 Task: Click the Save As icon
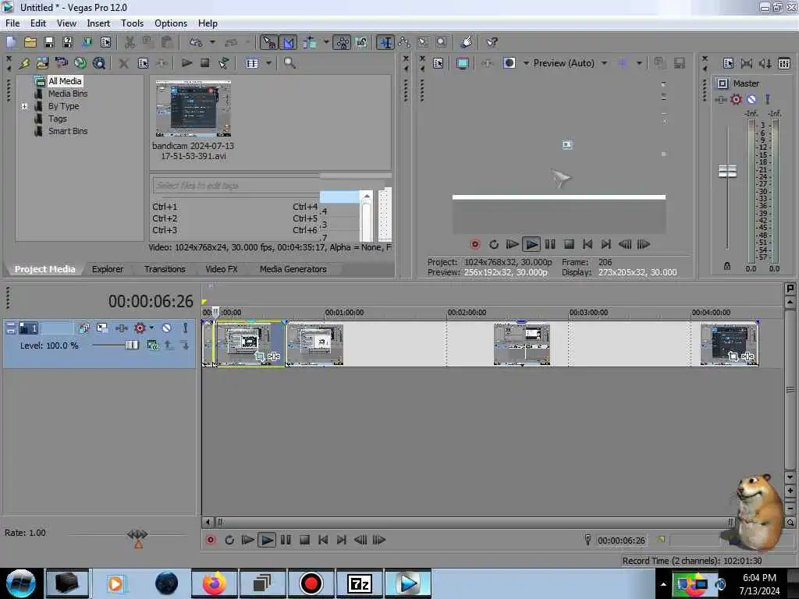click(x=68, y=42)
